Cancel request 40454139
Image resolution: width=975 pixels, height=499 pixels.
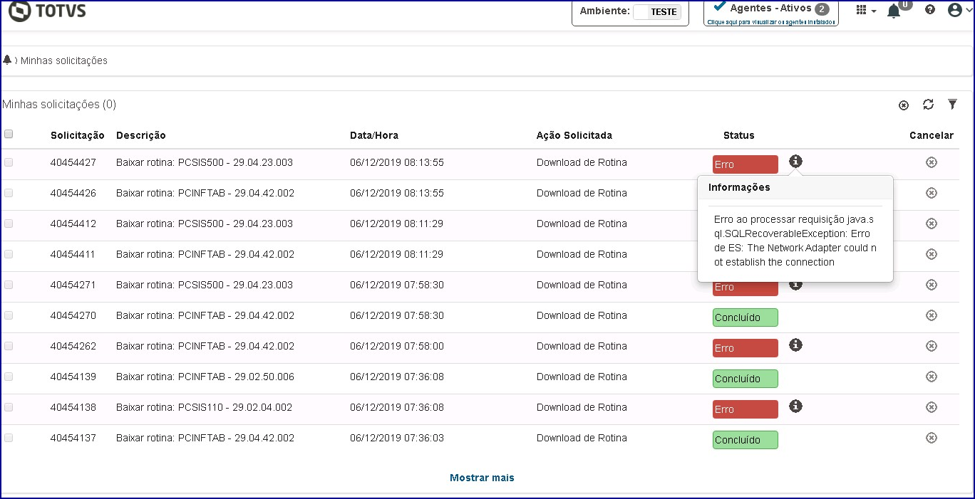coord(931,377)
